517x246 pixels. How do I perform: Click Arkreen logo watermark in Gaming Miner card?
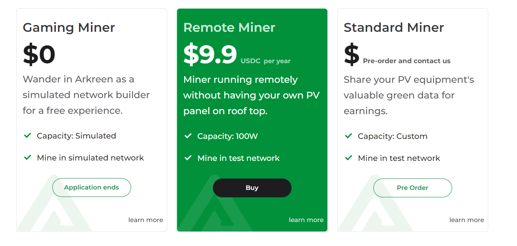(55, 204)
